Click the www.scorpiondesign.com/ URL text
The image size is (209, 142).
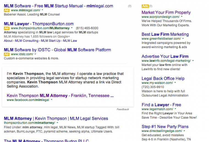pyautogui.click(x=161, y=17)
